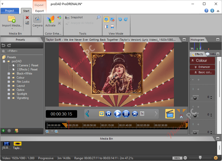Expand the Colour preset folder
Image resolution: width=222 pixels, height=161 pixels.
pyautogui.click(x=9, y=78)
